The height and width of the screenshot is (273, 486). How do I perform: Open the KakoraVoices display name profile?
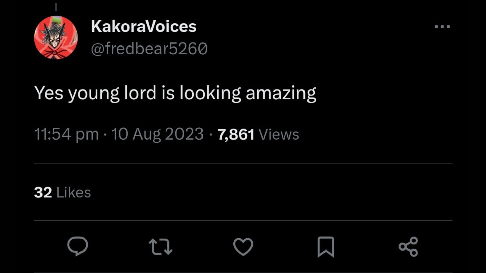point(144,26)
